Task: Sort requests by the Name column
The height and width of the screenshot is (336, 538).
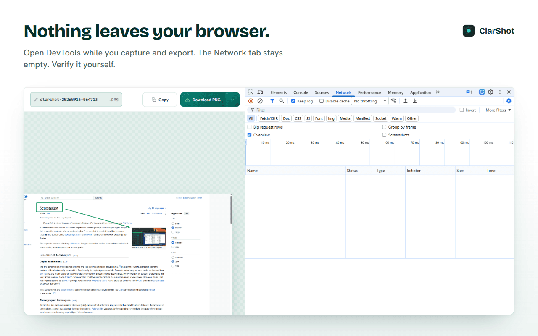Action: click(295, 171)
